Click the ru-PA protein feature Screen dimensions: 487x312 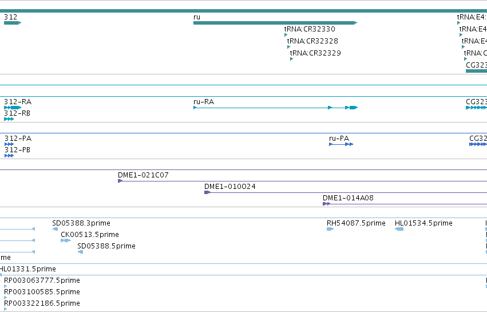click(x=341, y=144)
